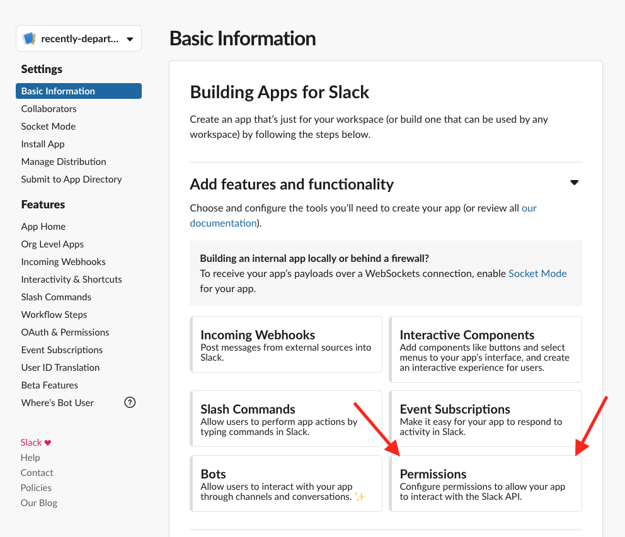This screenshot has width=625, height=537.
Task: Open the our documentation link
Action: pyautogui.click(x=363, y=215)
